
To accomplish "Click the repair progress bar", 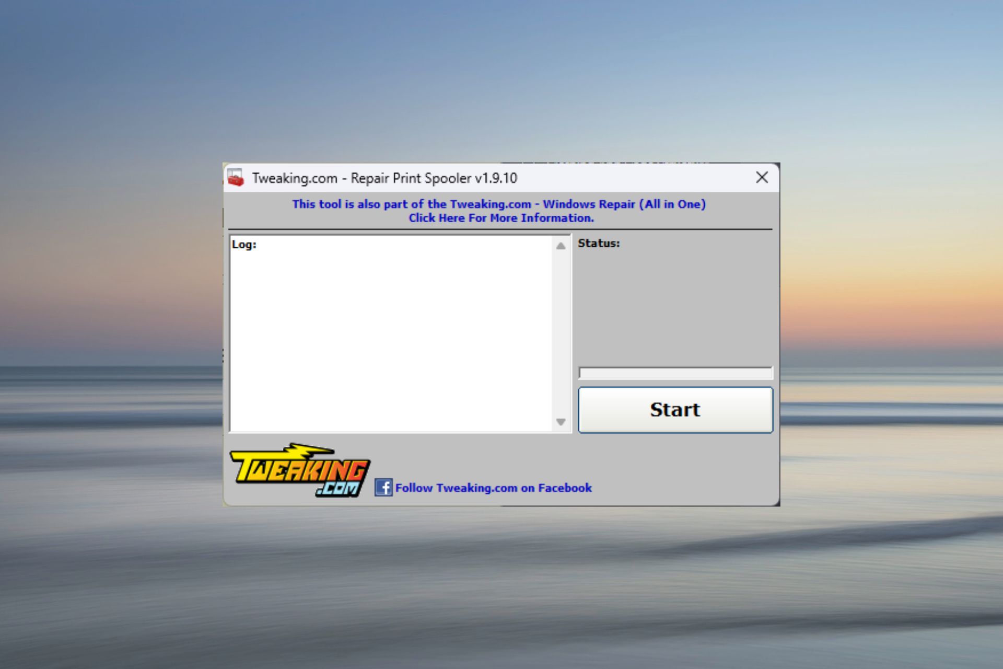I will click(x=675, y=373).
